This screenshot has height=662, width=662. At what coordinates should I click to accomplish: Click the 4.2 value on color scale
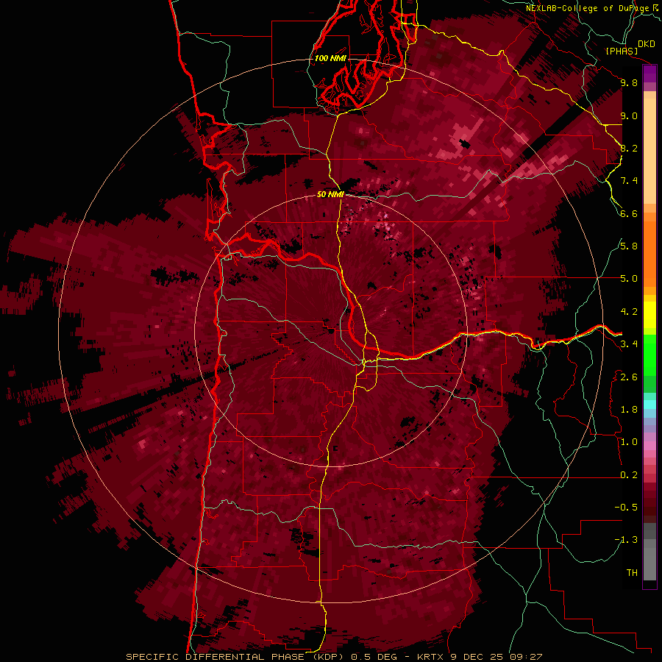click(629, 312)
